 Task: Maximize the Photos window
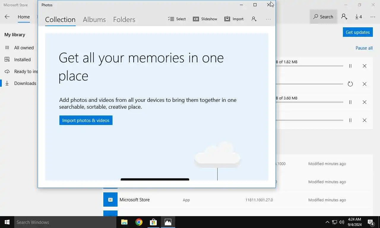point(255,5)
